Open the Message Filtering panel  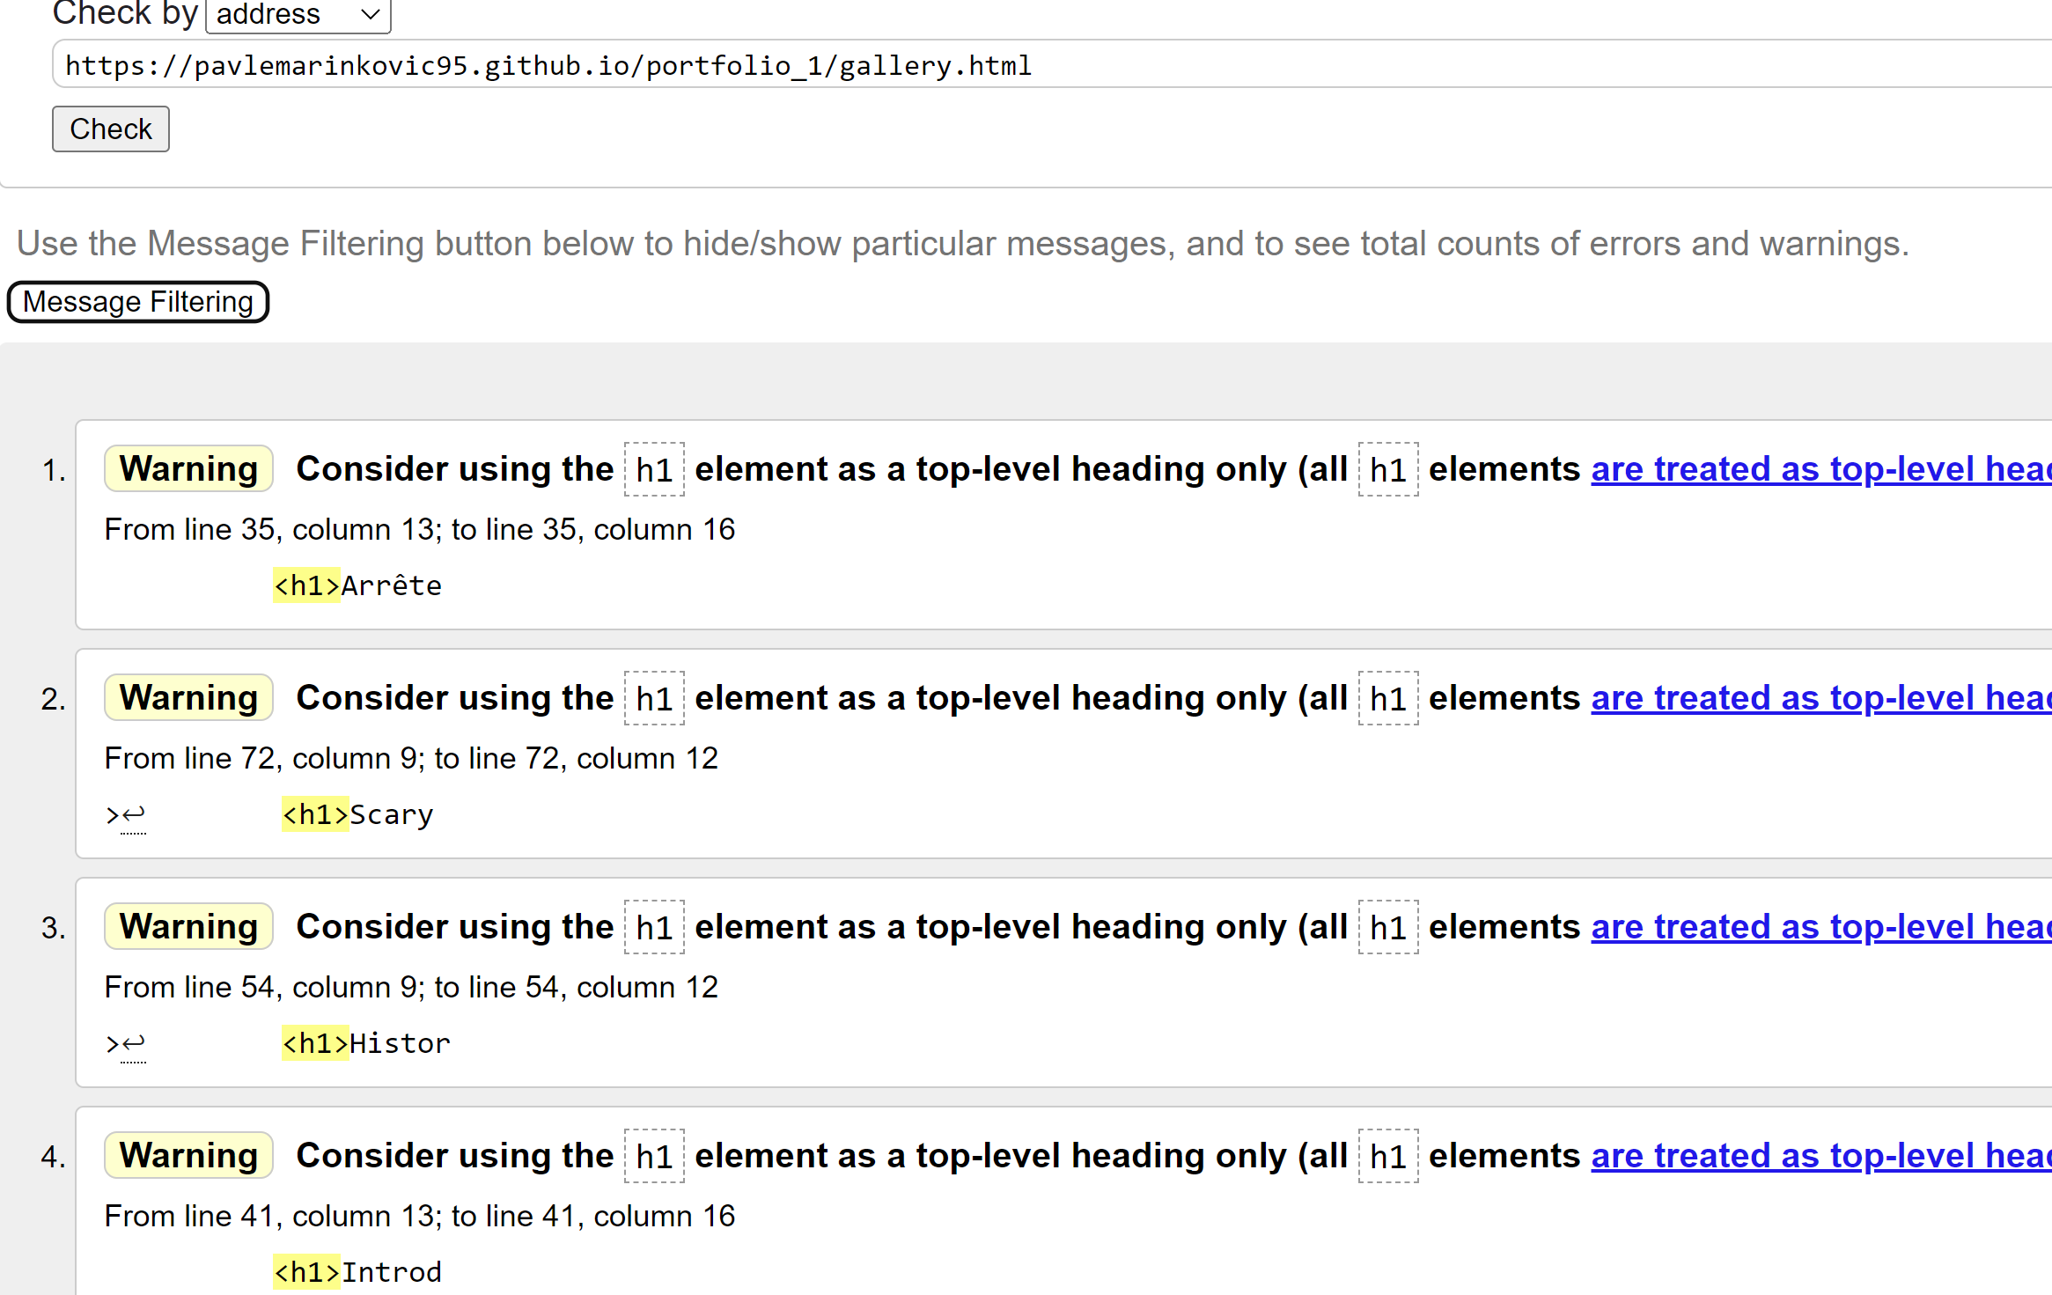(137, 301)
